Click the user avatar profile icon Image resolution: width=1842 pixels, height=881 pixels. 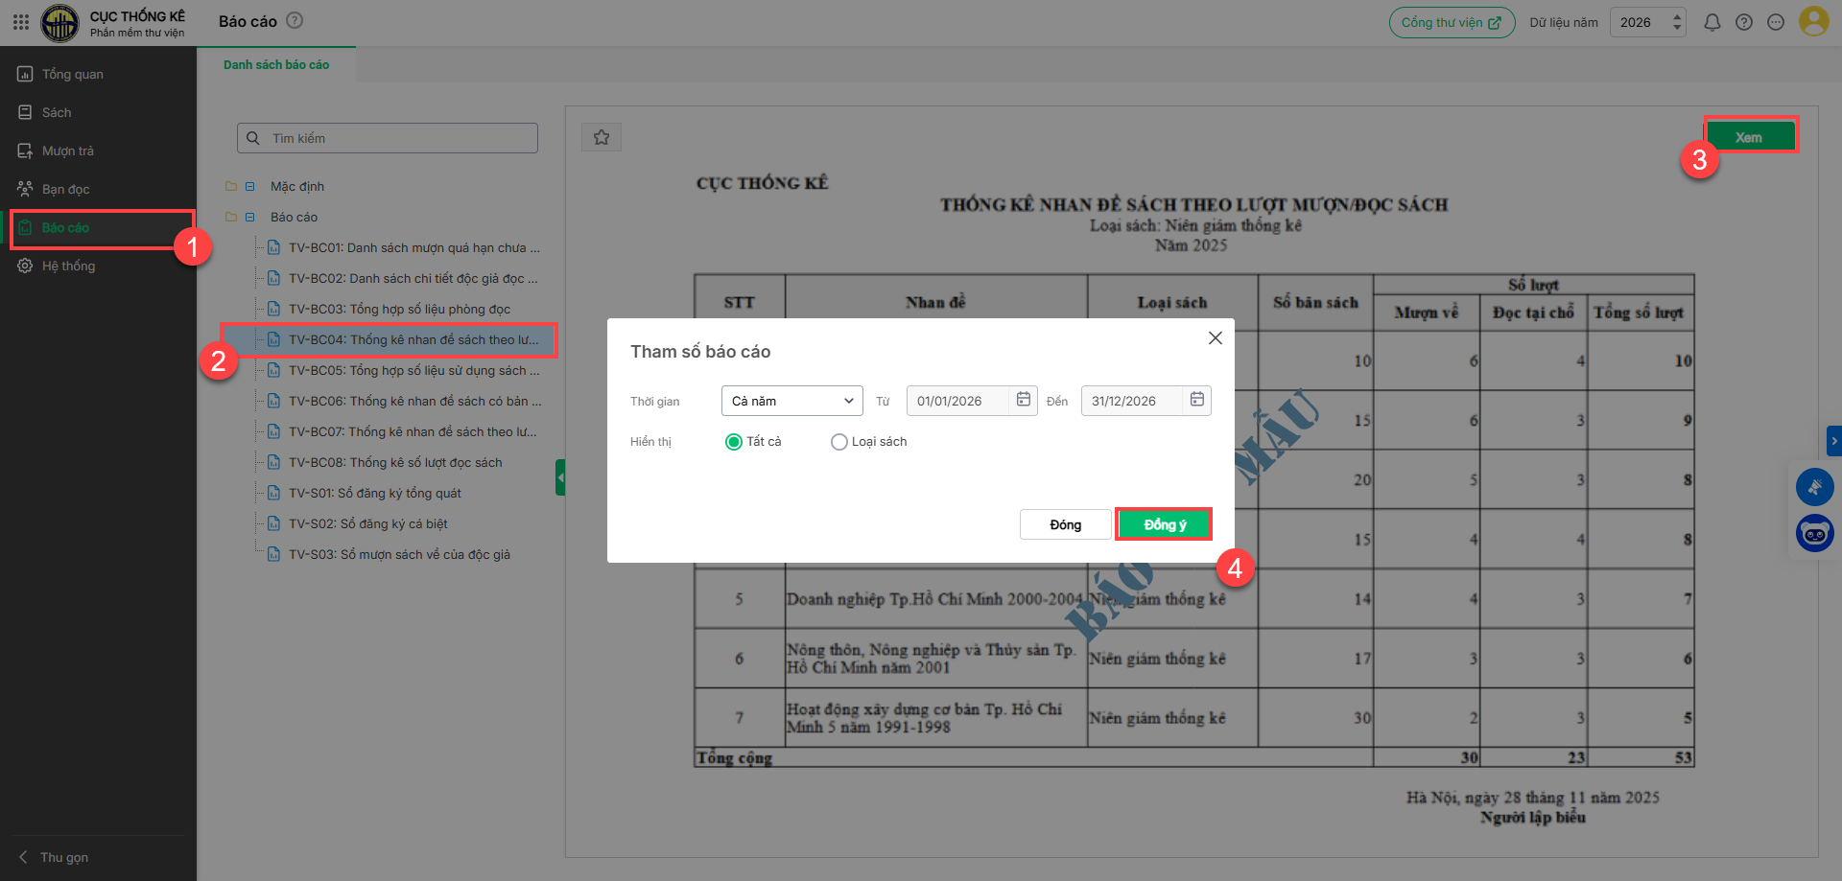pos(1813,21)
